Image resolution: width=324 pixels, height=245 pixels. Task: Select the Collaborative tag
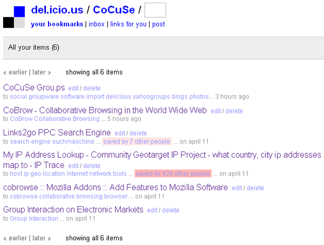(53, 119)
